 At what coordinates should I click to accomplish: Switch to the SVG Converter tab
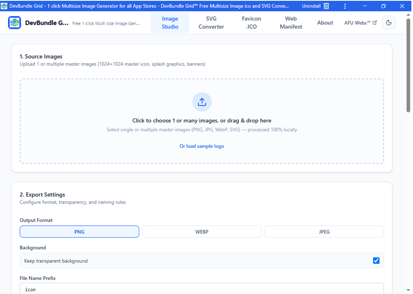[211, 23]
